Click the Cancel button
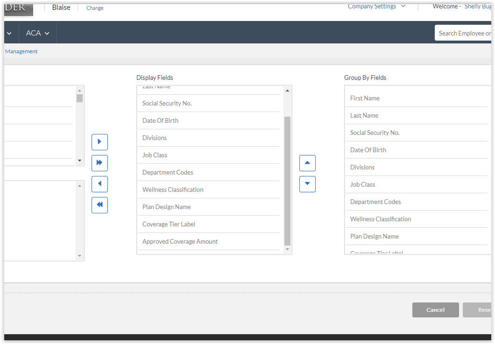The width and height of the screenshot is (495, 344). pyautogui.click(x=435, y=309)
